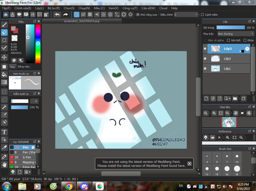Click the cloud save toolbar icon
This screenshot has height=191, width=256.
pos(5,15)
